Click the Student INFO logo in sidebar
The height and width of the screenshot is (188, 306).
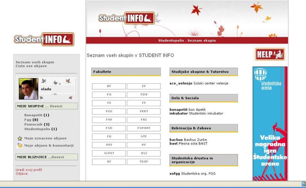click(x=44, y=39)
